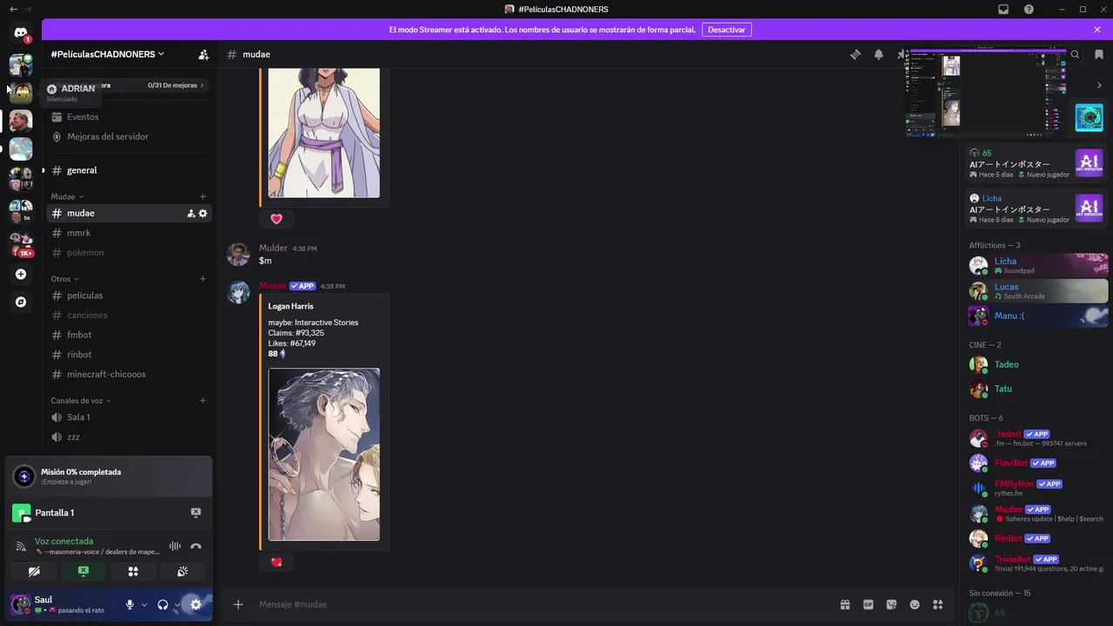Toggle camera on in voice panel
Viewport: 1113px width, 626px height.
tap(34, 571)
